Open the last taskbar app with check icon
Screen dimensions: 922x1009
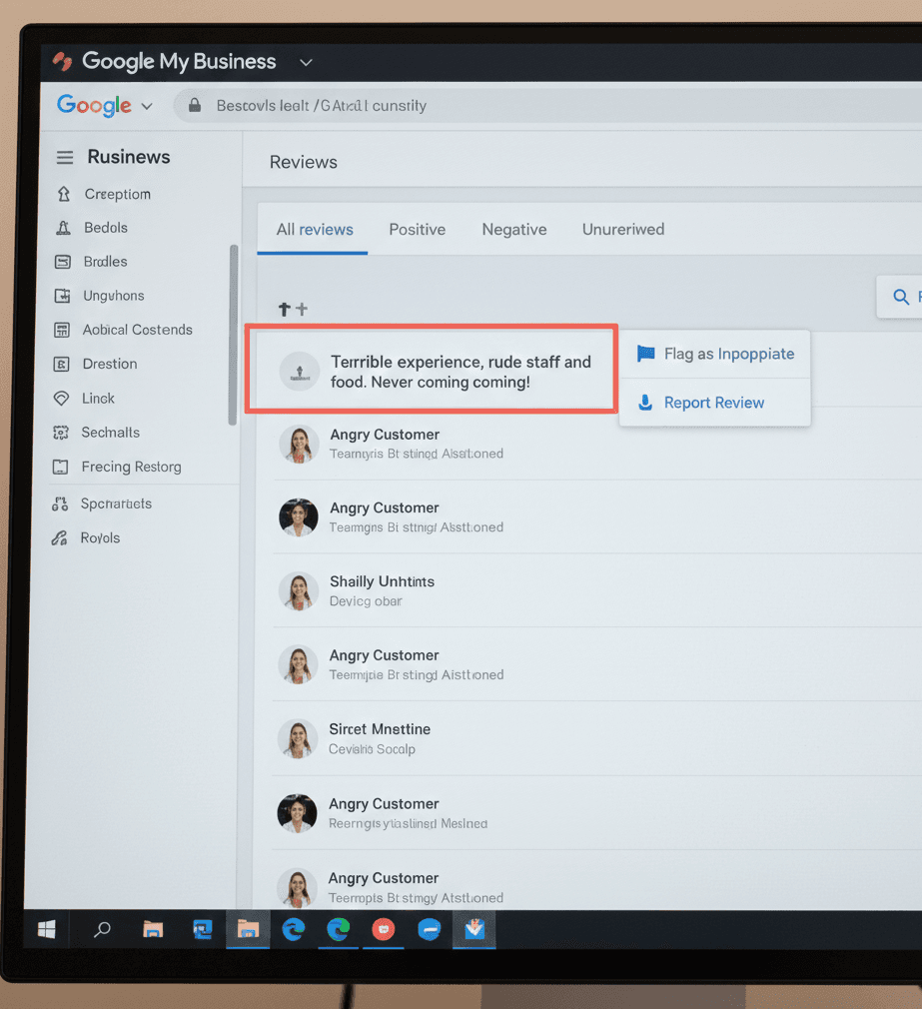pos(474,929)
